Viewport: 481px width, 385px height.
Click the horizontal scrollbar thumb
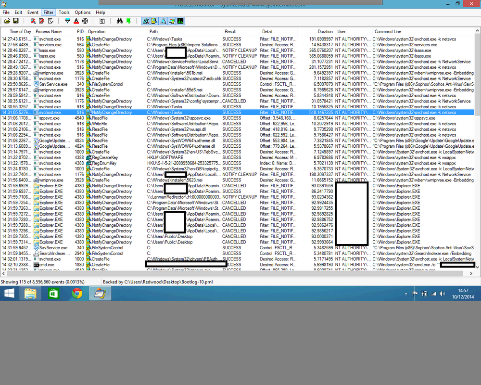235,273
